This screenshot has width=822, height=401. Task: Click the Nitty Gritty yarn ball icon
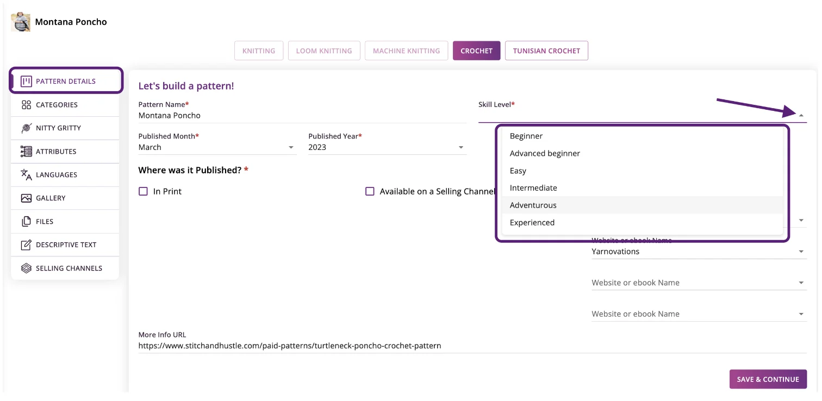tap(26, 128)
